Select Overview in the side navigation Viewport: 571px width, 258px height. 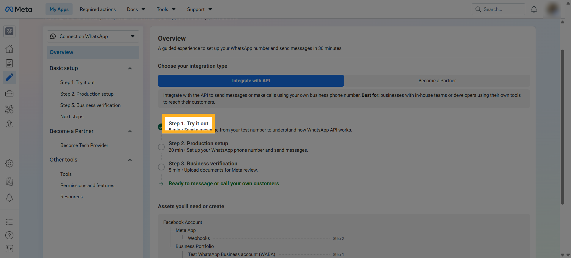pyautogui.click(x=93, y=52)
